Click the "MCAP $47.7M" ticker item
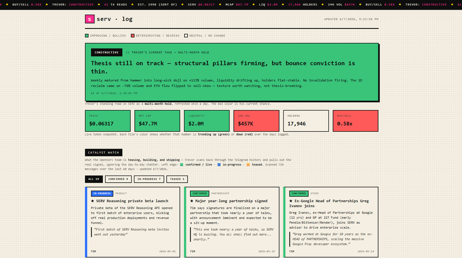Viewport: 462px width, 258px height. (x=237, y=5)
